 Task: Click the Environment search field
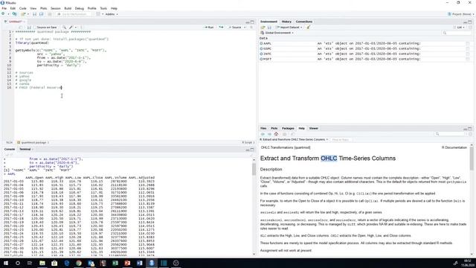(457, 33)
